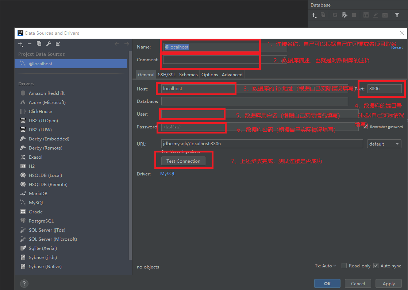Viewport: 408px width, 290px height.
Task: Click the MySQL driver link
Action: 168,174
